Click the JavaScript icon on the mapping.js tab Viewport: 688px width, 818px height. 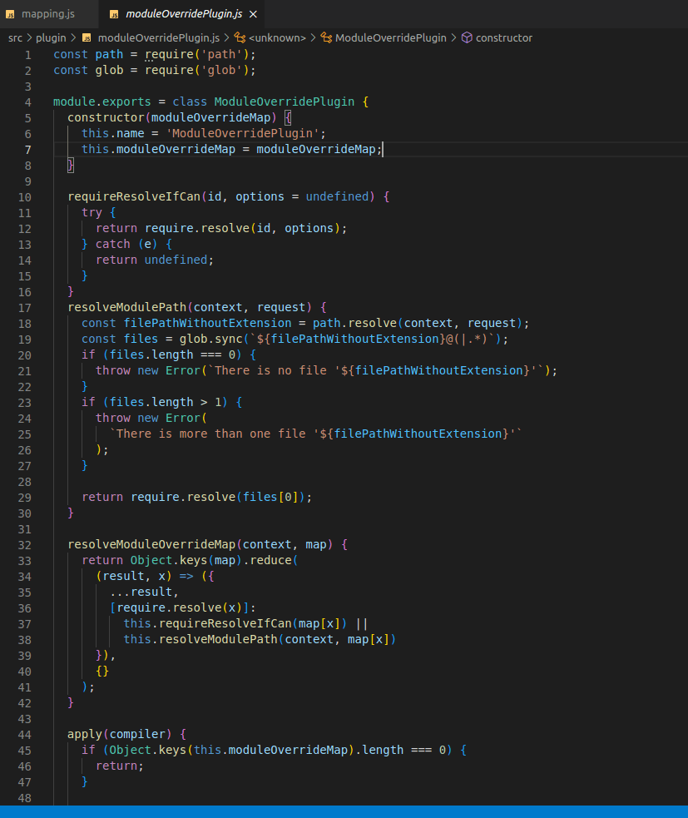coord(12,13)
